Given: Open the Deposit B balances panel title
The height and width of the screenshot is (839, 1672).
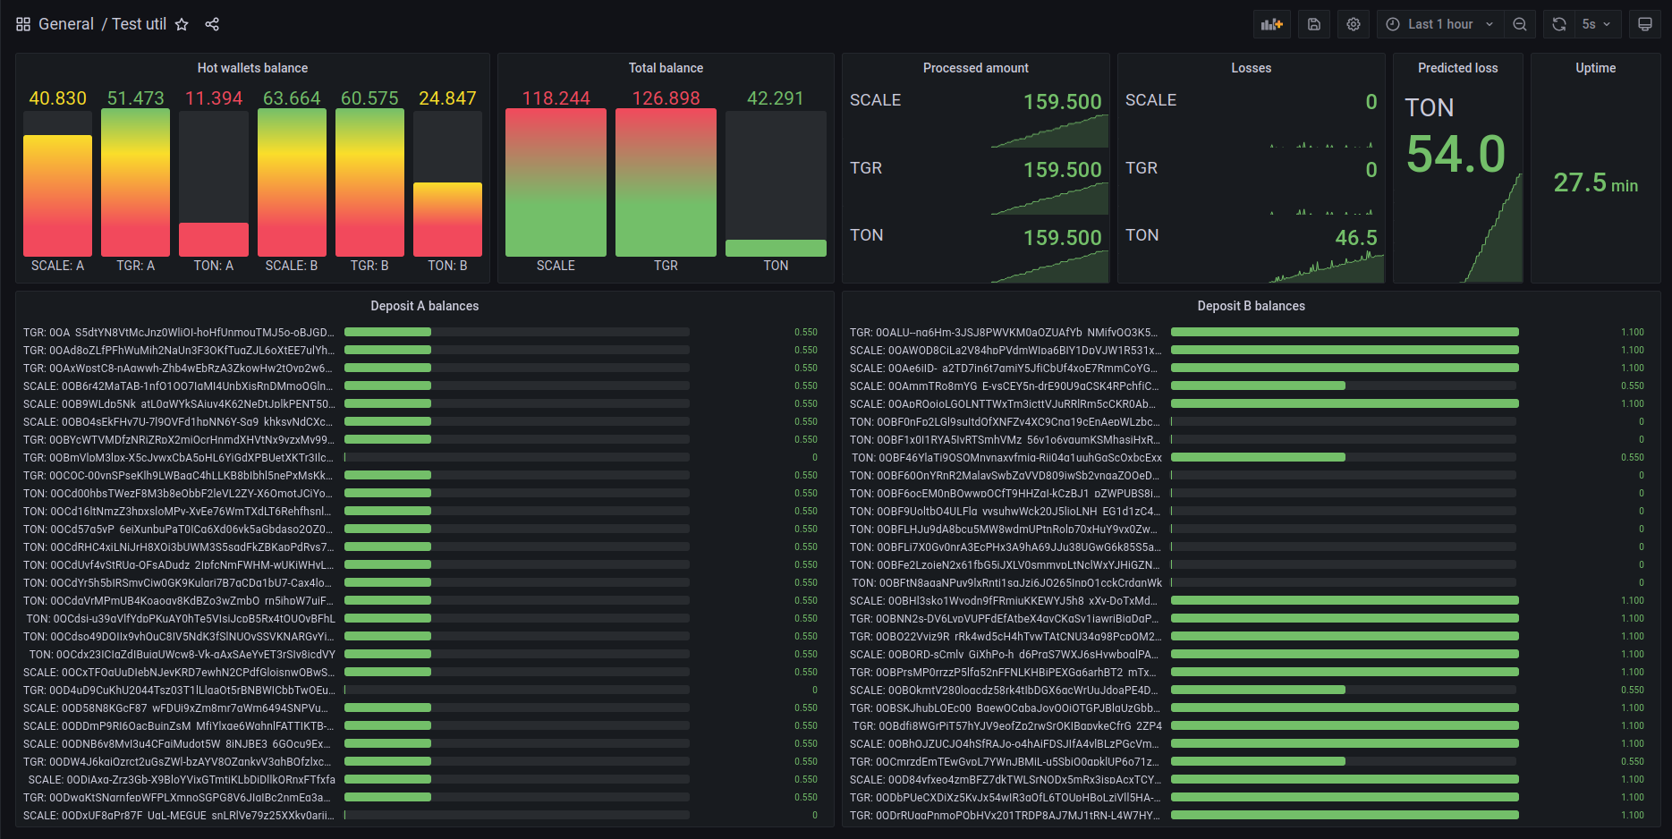Looking at the screenshot, I should pyautogui.click(x=1251, y=306).
